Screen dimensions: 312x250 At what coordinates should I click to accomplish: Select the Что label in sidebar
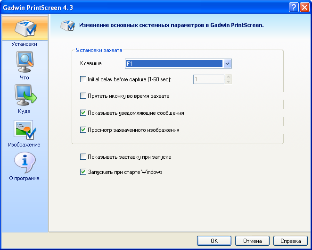[x=25, y=78]
